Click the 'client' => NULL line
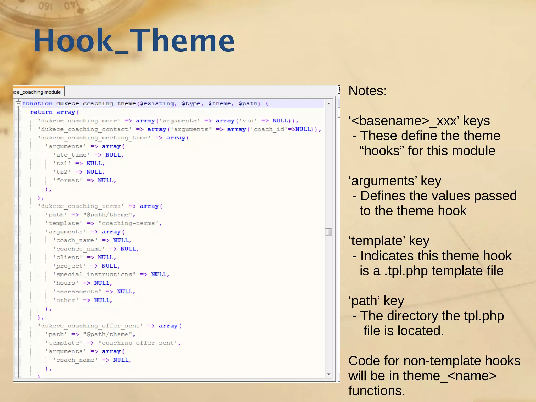 click(x=85, y=258)
